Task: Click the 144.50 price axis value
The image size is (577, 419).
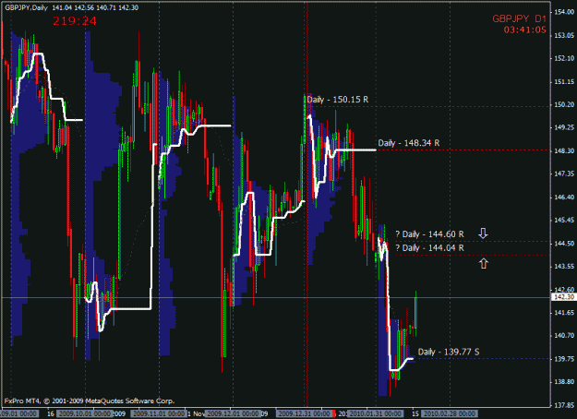Action: click(564, 243)
